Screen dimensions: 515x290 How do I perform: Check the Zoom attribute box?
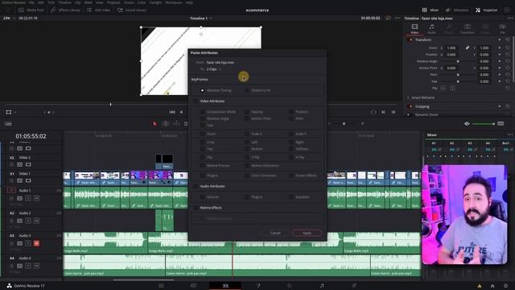202,134
